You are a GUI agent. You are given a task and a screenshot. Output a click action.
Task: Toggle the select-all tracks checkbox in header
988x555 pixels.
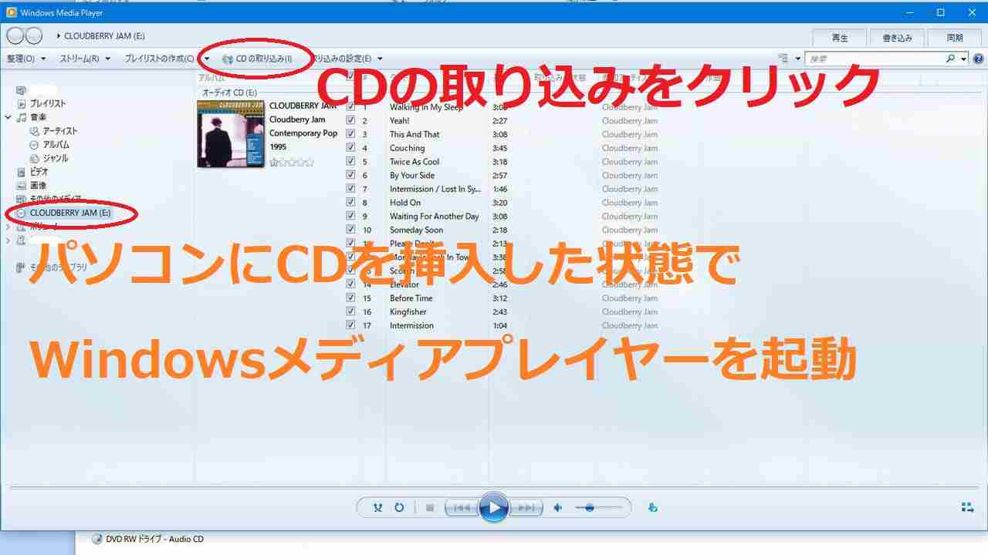pos(350,76)
